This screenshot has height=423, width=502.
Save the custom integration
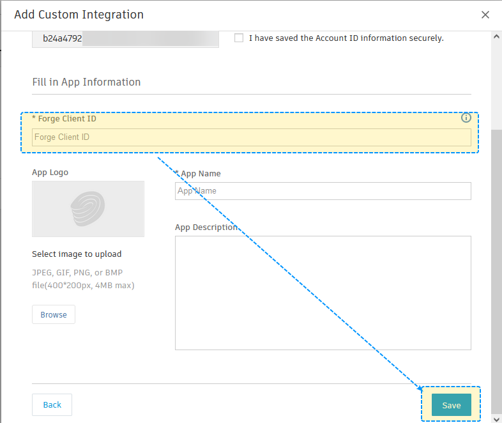tap(451, 405)
